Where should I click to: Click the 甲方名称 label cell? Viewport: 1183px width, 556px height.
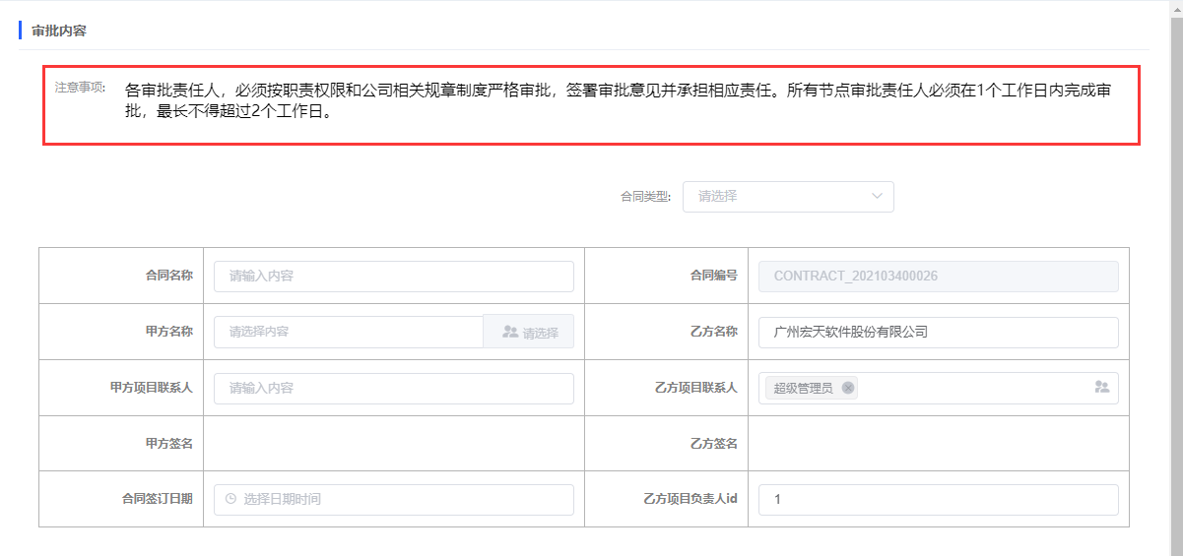[121, 332]
